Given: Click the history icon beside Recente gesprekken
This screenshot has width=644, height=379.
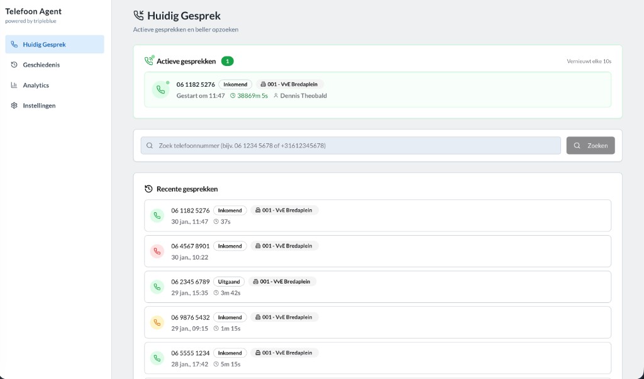Looking at the screenshot, I should 148,189.
